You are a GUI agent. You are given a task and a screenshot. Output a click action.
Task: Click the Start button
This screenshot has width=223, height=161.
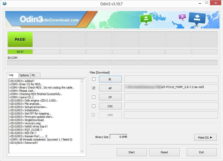point(132,152)
